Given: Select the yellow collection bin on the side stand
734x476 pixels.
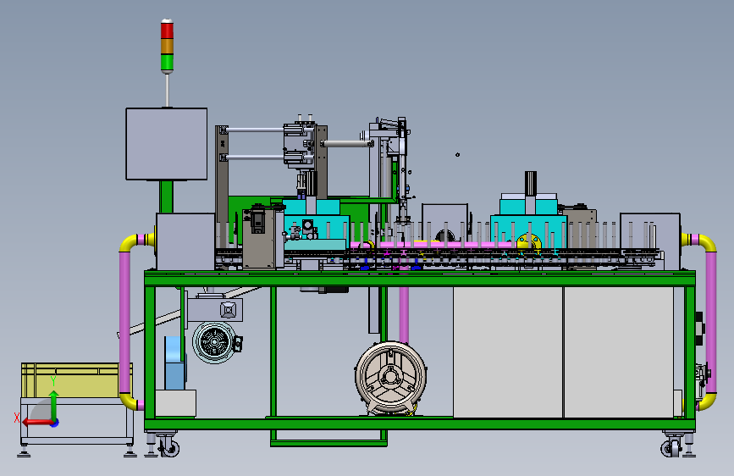Looking at the screenshot, I should pos(76,380).
